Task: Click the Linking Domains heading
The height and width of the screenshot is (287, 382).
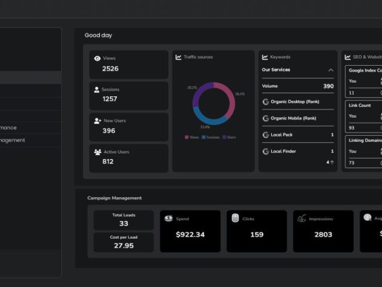Action: click(x=365, y=141)
